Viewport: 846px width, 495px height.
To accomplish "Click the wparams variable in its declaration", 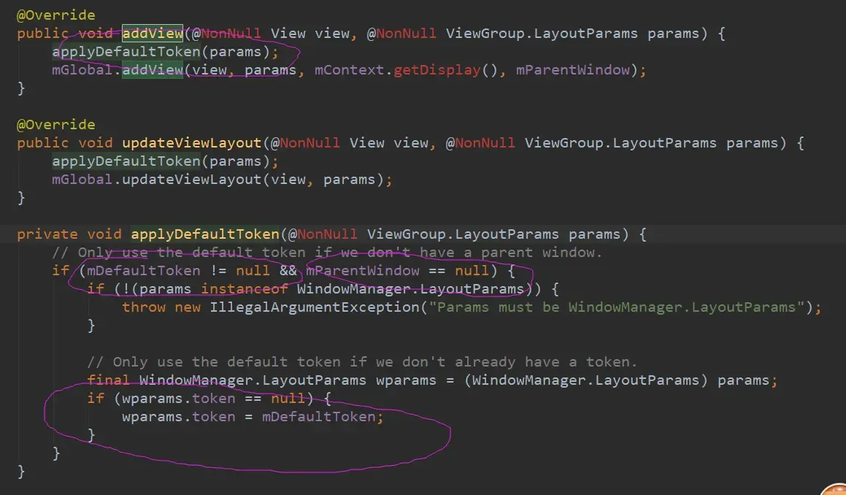I will click(x=406, y=380).
